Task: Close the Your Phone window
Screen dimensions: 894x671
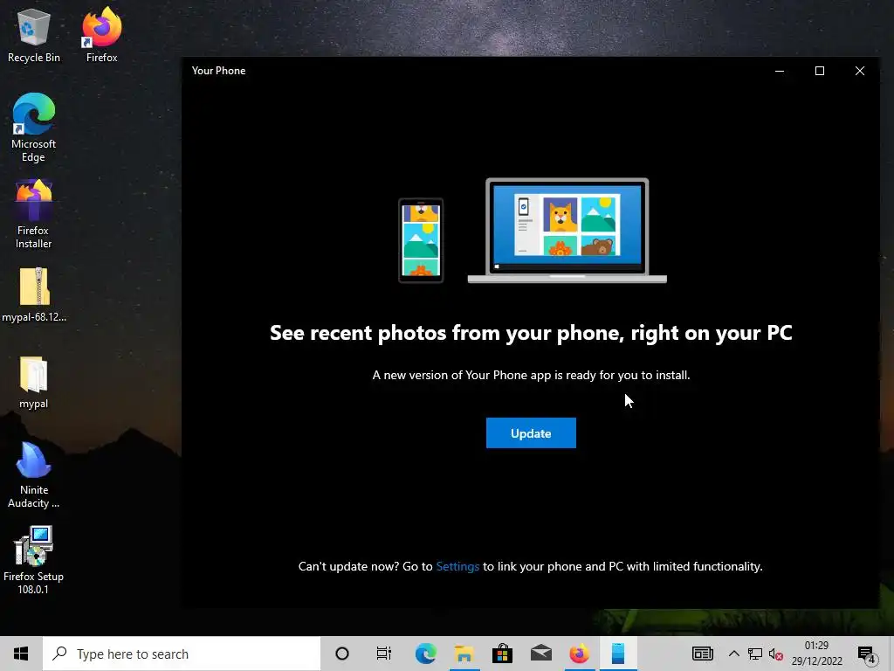Action: point(860,71)
